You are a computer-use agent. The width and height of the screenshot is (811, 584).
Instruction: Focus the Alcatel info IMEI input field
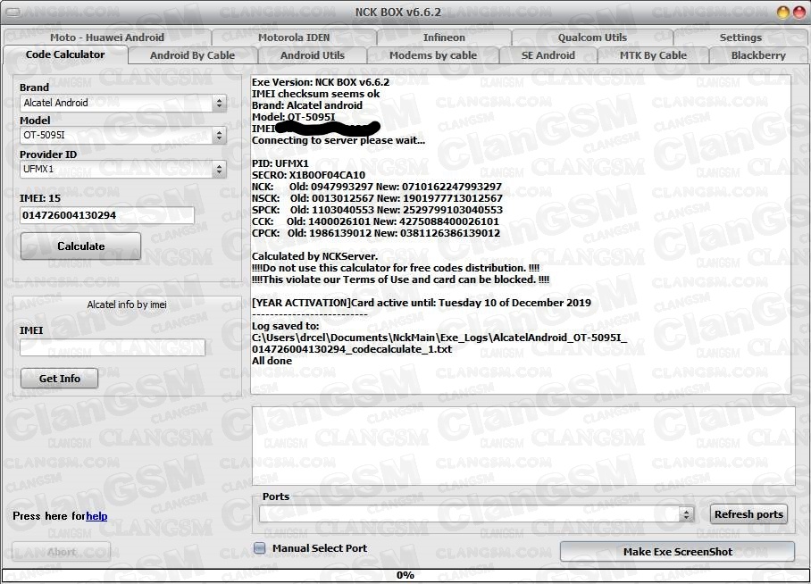[x=113, y=347]
